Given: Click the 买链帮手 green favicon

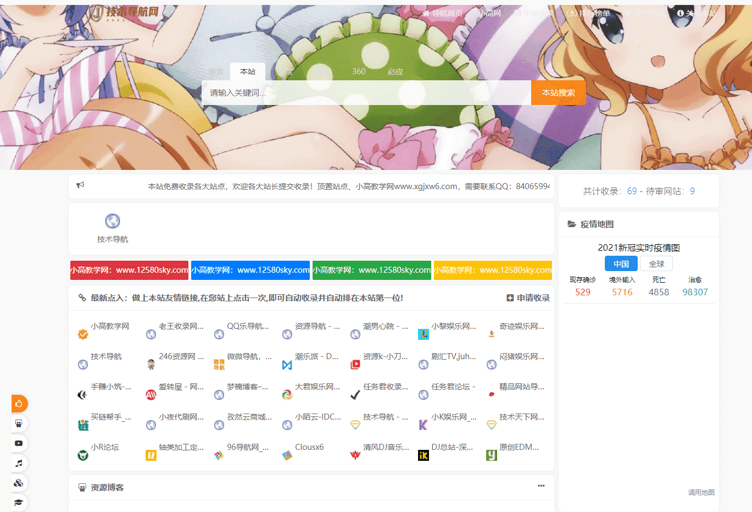Looking at the screenshot, I should click(83, 425).
